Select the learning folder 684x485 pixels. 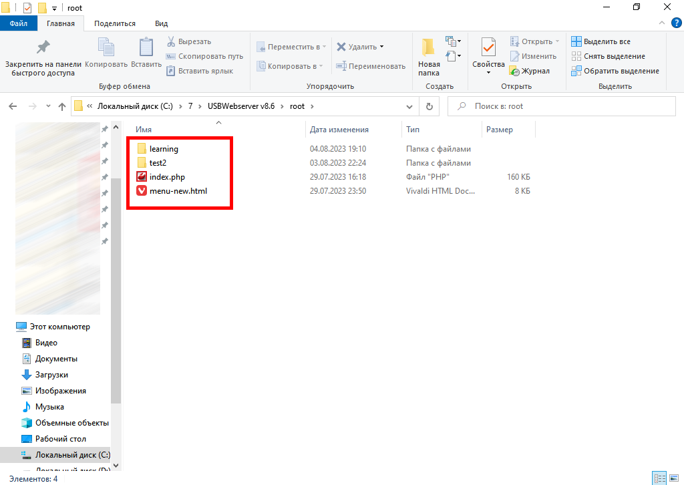coord(164,149)
